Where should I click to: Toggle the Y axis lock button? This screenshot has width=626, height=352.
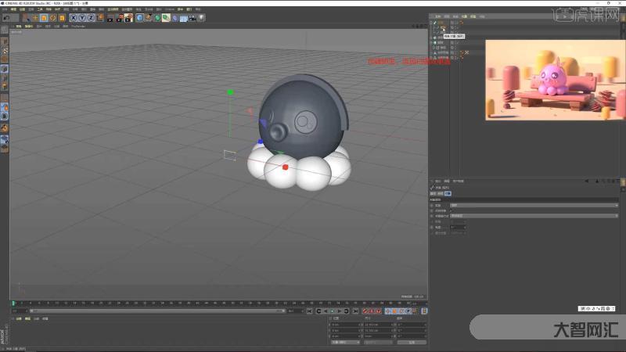[82, 17]
